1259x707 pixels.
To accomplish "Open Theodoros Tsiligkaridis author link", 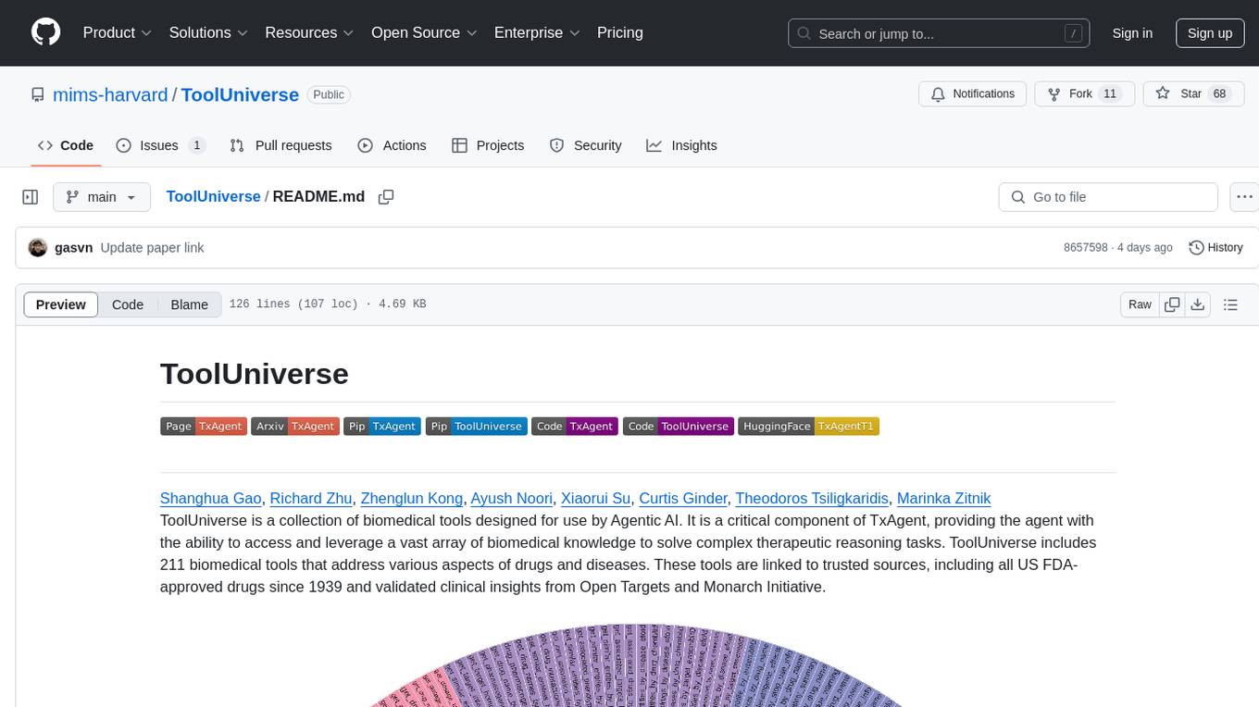I will [x=812, y=498].
